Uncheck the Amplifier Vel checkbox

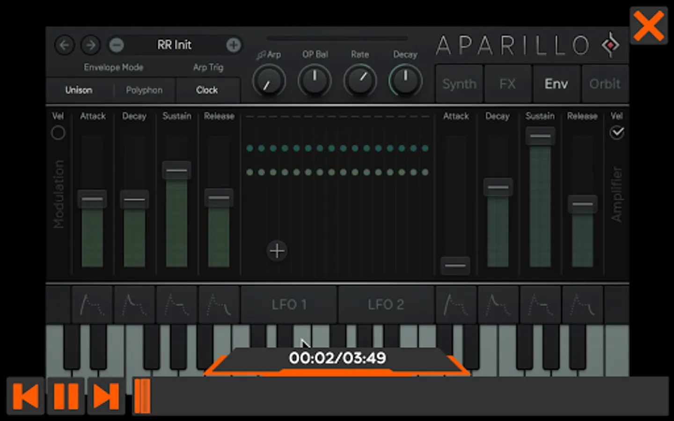tap(617, 133)
